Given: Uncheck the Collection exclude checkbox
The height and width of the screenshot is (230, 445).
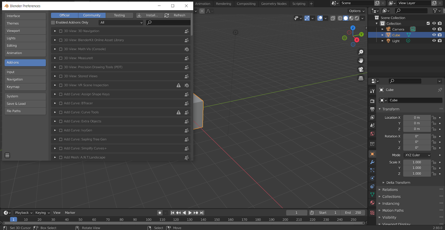Looking at the screenshot, I should [428, 23].
